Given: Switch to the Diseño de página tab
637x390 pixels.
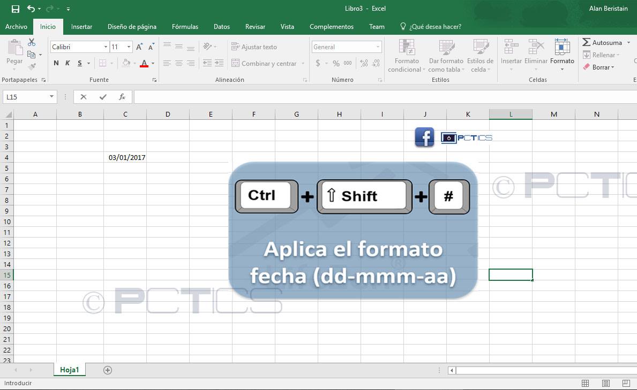Looking at the screenshot, I should pos(132,27).
